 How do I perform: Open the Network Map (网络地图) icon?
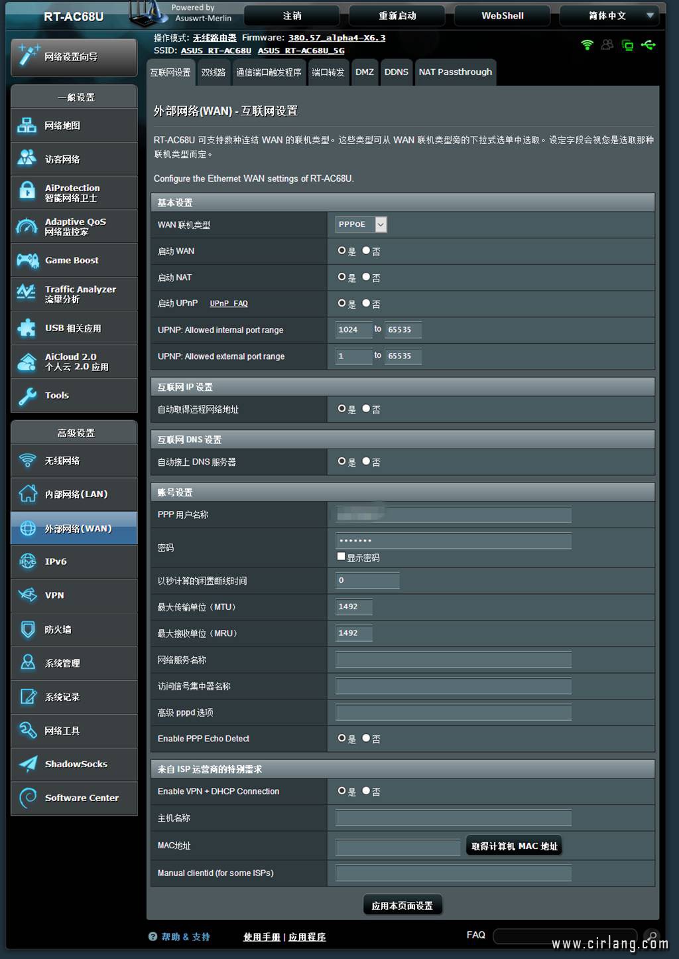27,125
